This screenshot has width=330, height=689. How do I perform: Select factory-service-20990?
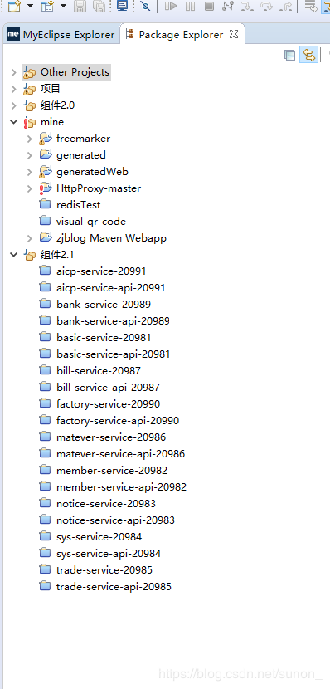coord(109,403)
